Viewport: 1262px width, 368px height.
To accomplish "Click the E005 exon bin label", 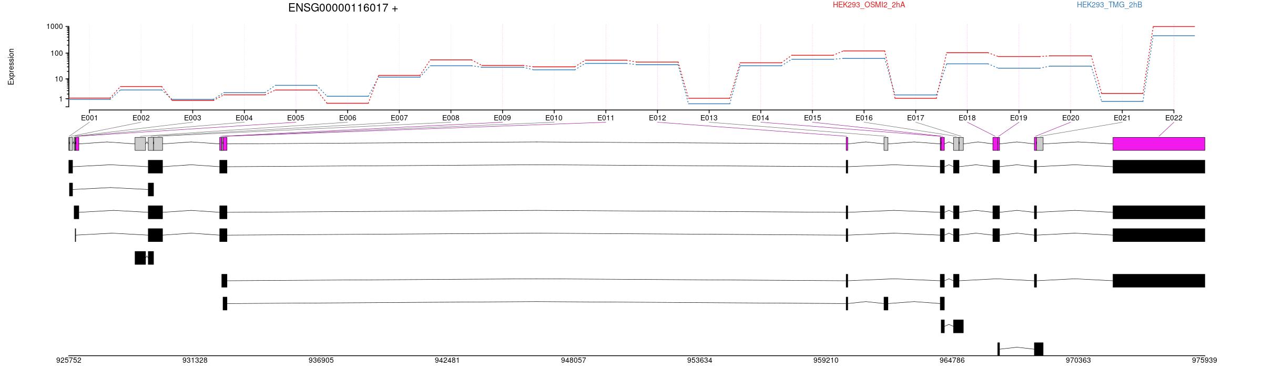I will pos(296,118).
